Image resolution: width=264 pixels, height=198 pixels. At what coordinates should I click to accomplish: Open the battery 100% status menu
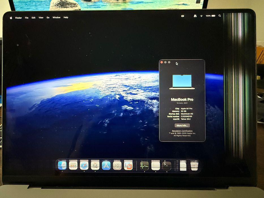coord(211,16)
